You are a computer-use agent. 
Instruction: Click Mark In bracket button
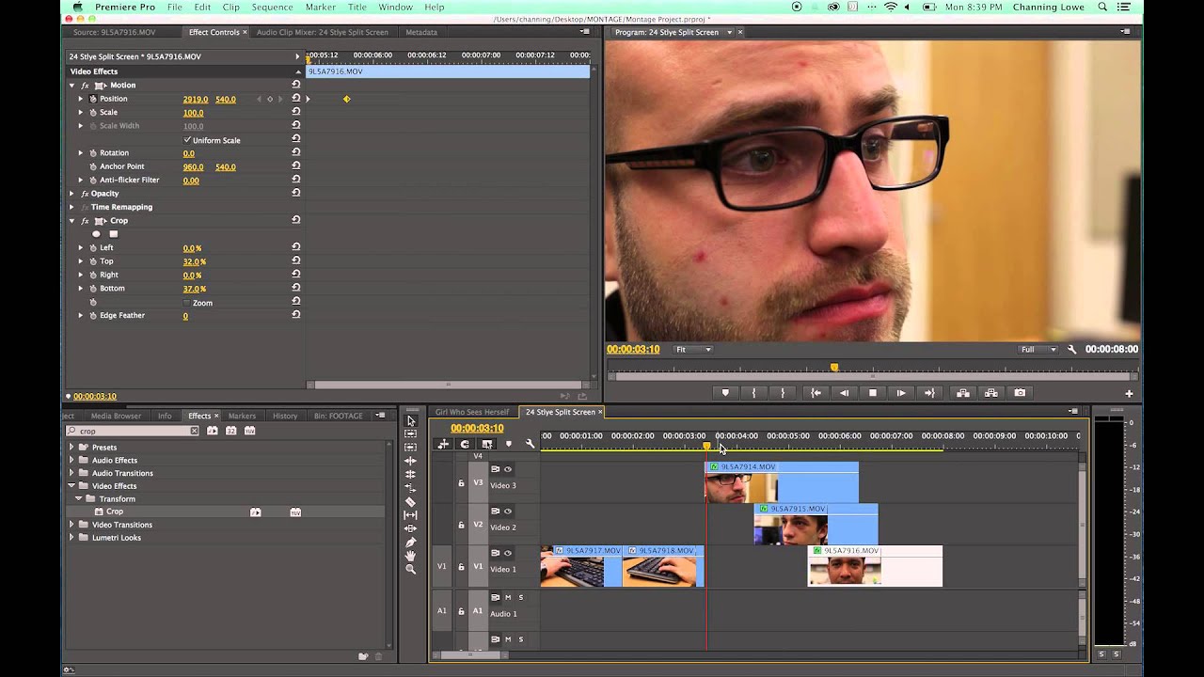[x=753, y=393]
